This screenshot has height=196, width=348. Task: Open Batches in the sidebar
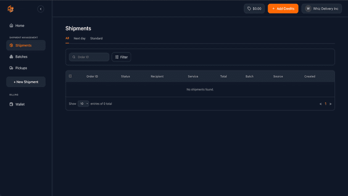pos(26,57)
